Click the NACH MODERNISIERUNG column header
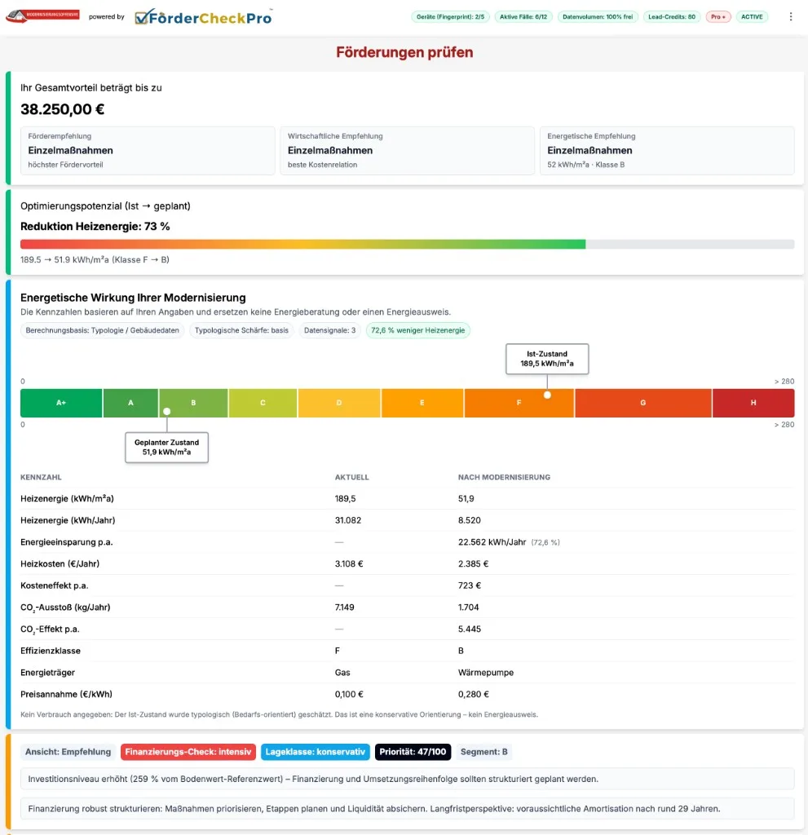The image size is (808, 835). 504,477
